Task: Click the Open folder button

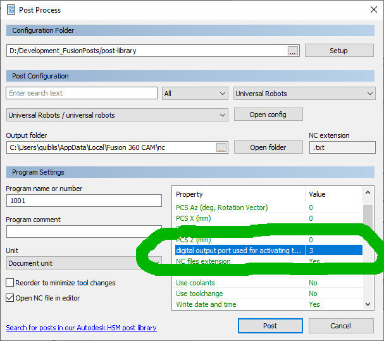Action: click(268, 147)
